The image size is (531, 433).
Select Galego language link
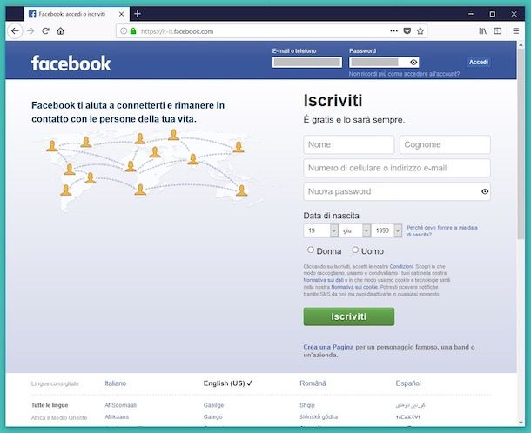pyautogui.click(x=212, y=416)
